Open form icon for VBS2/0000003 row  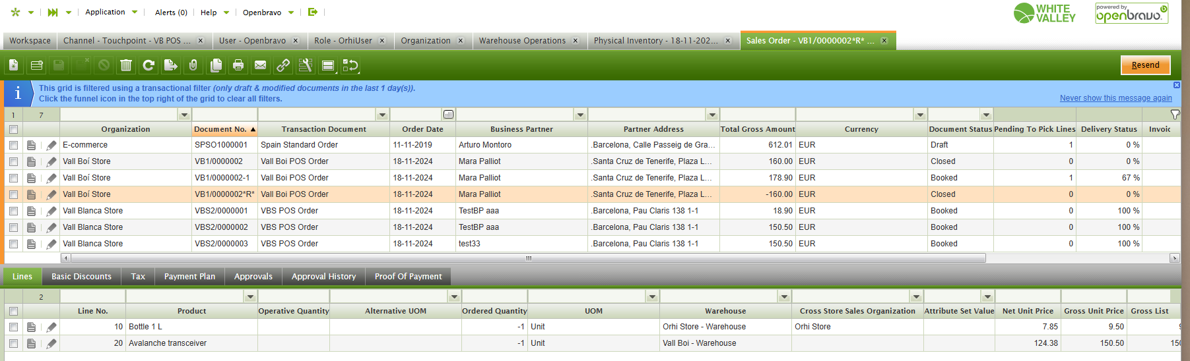coord(31,244)
